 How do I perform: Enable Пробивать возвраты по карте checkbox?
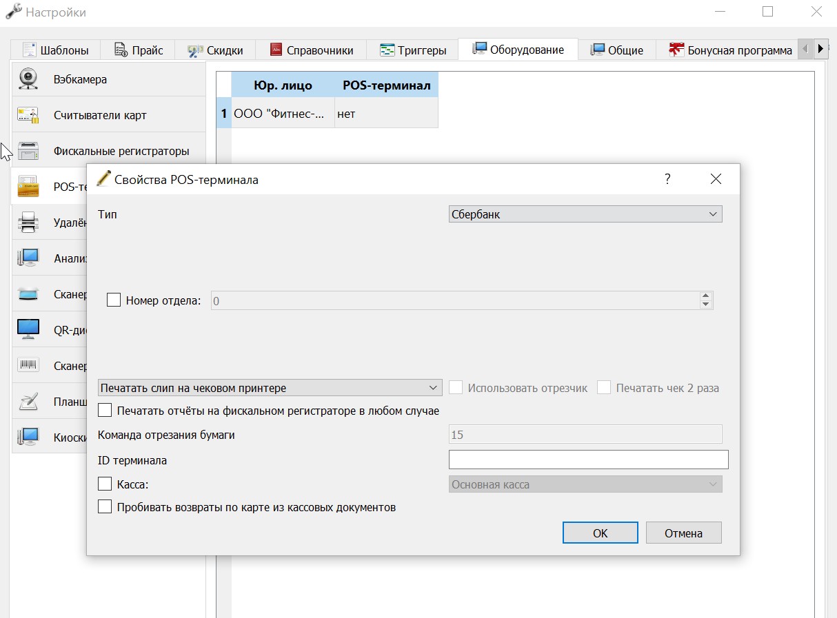point(105,507)
